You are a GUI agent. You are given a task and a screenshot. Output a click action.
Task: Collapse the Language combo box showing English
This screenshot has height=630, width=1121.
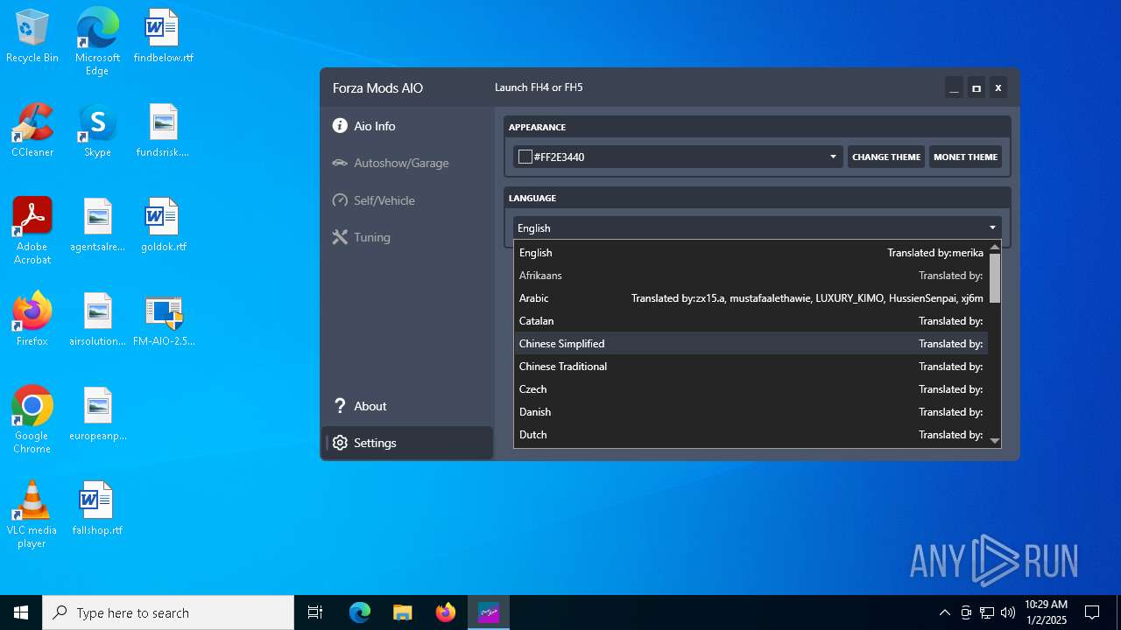[758, 227]
